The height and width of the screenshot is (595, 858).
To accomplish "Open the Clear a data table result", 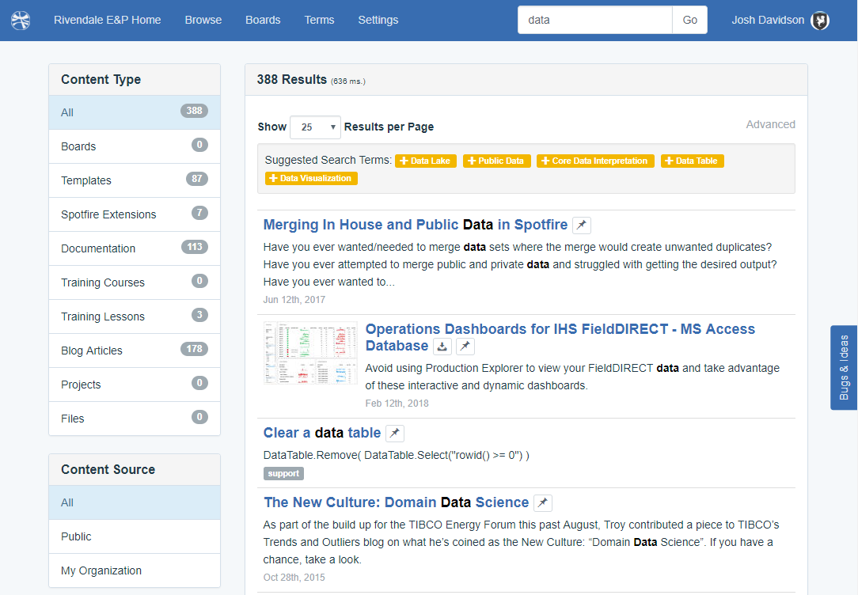I will coord(321,433).
